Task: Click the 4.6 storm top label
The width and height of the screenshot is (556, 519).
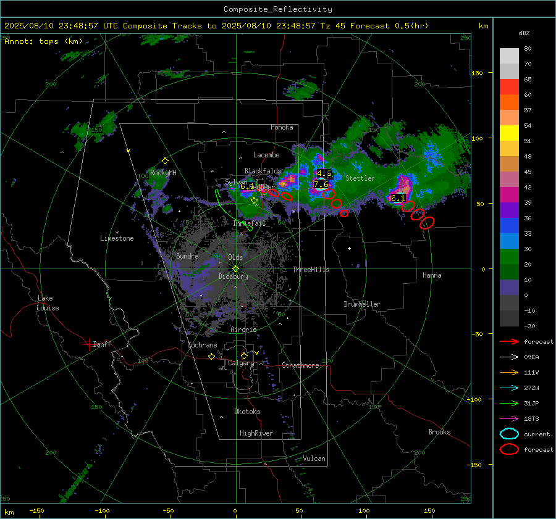Action: pyautogui.click(x=324, y=173)
